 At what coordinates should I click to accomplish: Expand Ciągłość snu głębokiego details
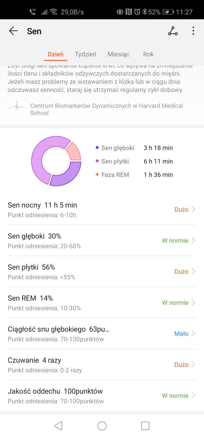pyautogui.click(x=194, y=333)
